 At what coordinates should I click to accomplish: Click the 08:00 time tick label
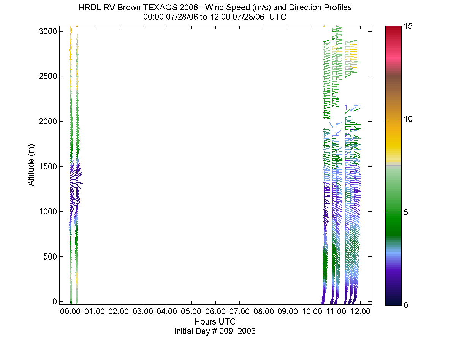pyautogui.click(x=264, y=312)
